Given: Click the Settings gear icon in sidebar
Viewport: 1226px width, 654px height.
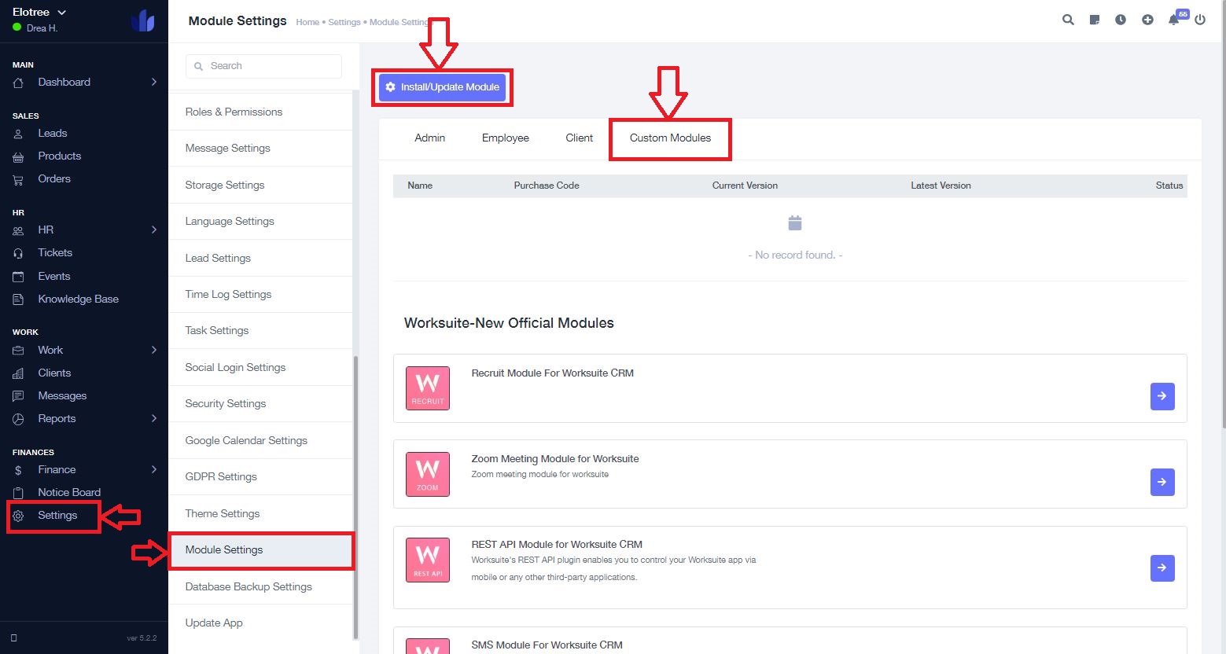Looking at the screenshot, I should coord(18,516).
